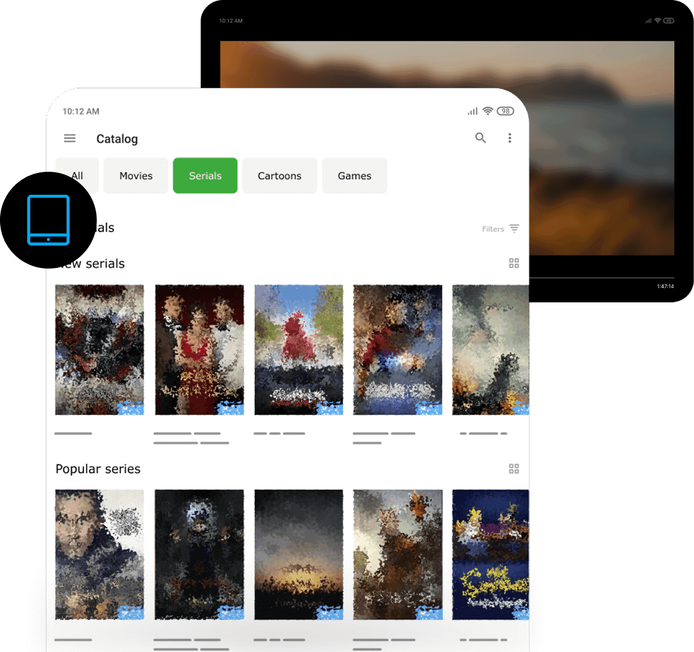
Task: Open the fifth poster under Popular series
Action: coord(490,555)
